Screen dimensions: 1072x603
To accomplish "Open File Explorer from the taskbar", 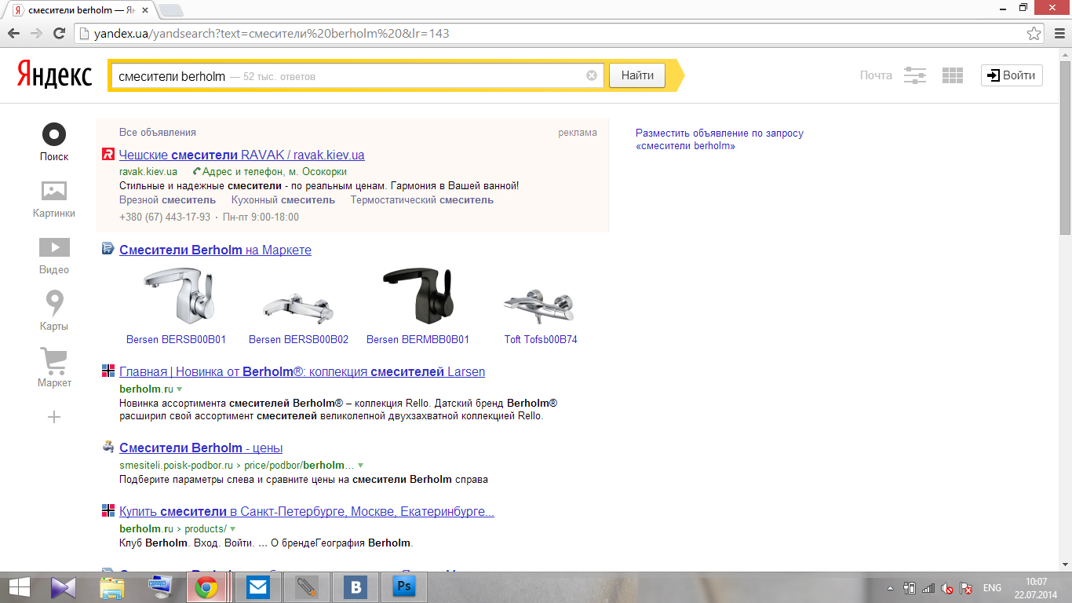I will click(x=111, y=587).
